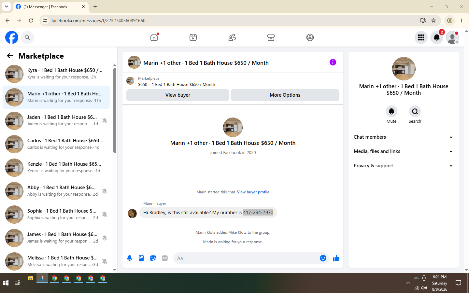Open the View buyer profile link
This screenshot has width=469, height=293.
tap(253, 192)
